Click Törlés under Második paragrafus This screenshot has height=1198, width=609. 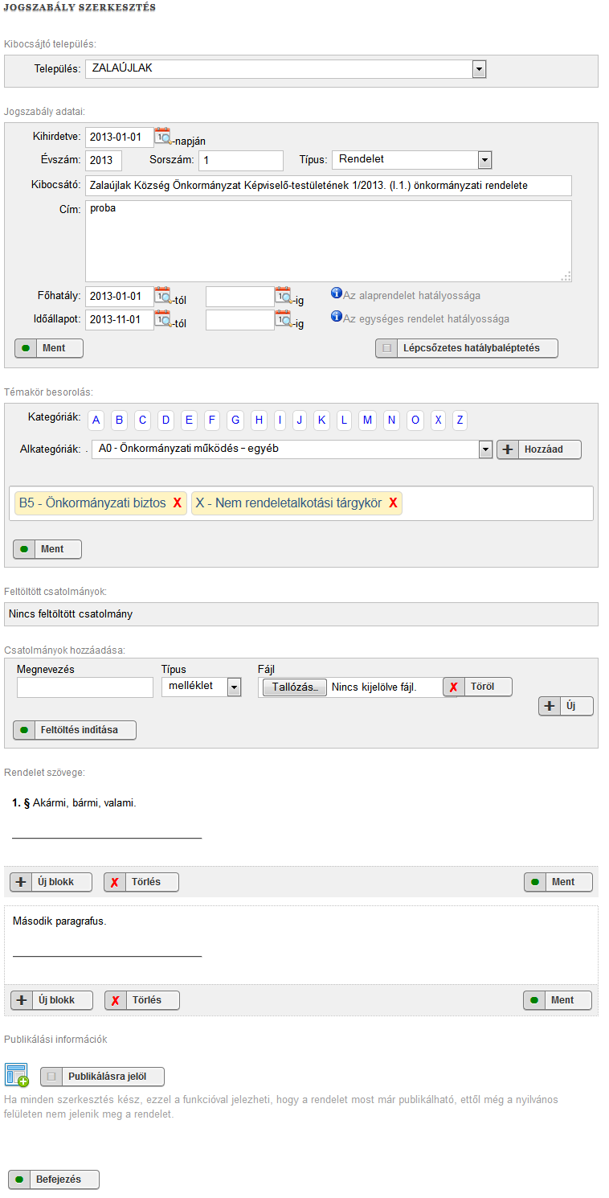click(142, 1000)
